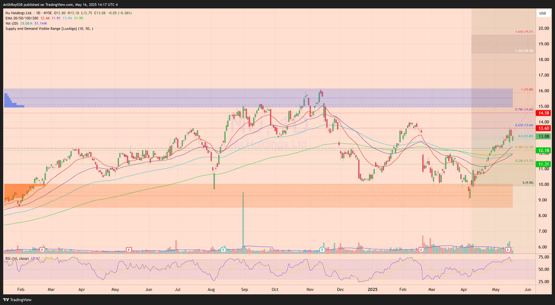Image resolution: width=555 pixels, height=305 pixels.
Task: Click the earnings icon near November 2024
Action: tap(322, 250)
